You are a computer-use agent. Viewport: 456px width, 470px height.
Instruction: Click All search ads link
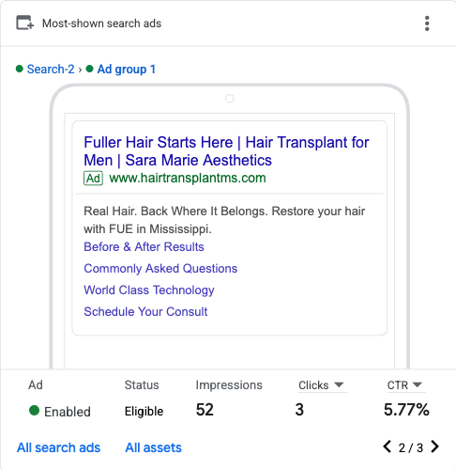(x=58, y=447)
